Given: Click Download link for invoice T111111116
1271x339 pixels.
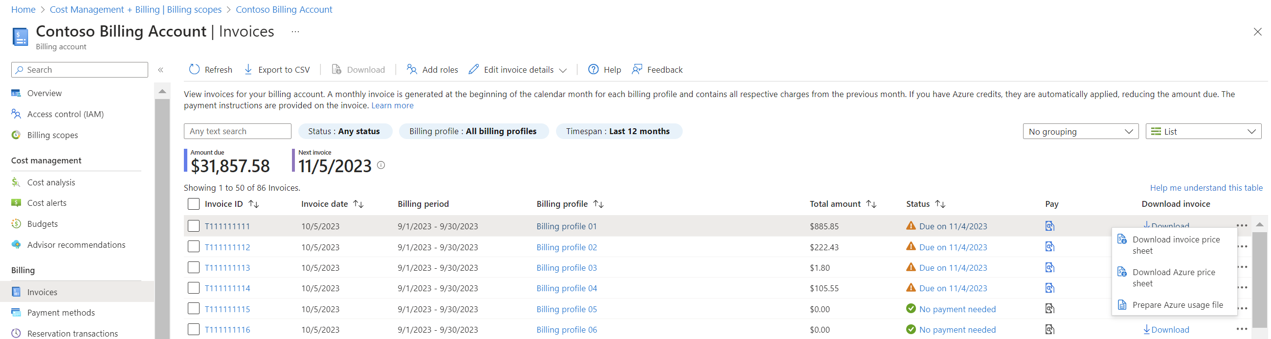Looking at the screenshot, I should (1166, 330).
